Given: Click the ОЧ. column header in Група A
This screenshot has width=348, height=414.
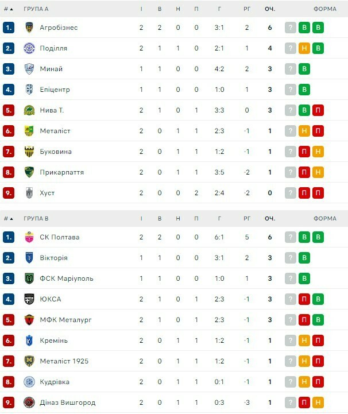Looking at the screenshot, I should pyautogui.click(x=270, y=9).
